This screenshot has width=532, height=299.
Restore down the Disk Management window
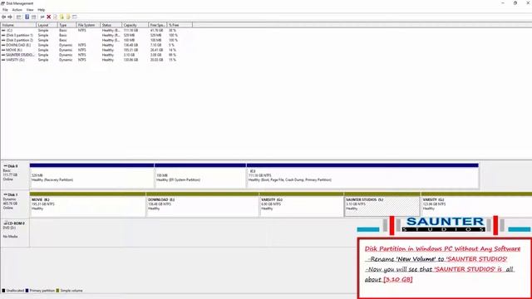515,3
